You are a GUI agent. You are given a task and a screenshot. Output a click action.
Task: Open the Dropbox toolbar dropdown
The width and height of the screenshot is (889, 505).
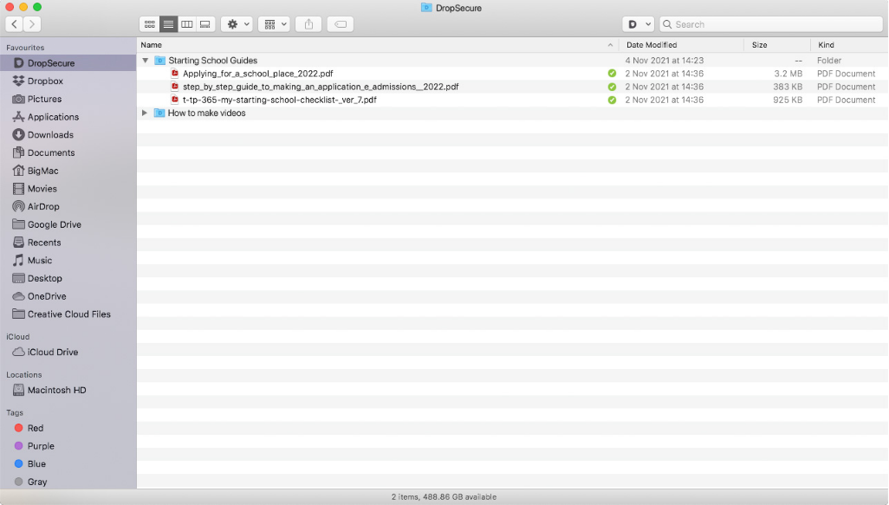[x=639, y=24]
